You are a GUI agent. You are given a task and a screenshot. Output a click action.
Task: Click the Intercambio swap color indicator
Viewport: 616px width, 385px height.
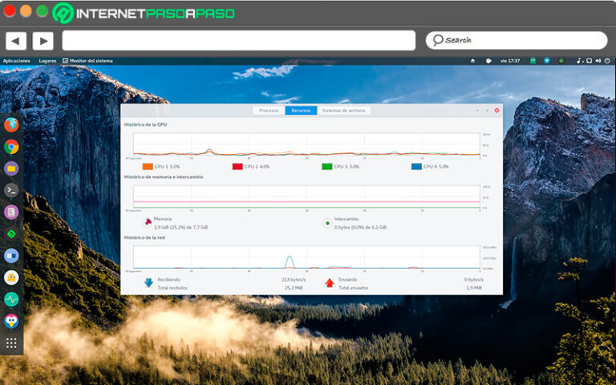coord(326,223)
